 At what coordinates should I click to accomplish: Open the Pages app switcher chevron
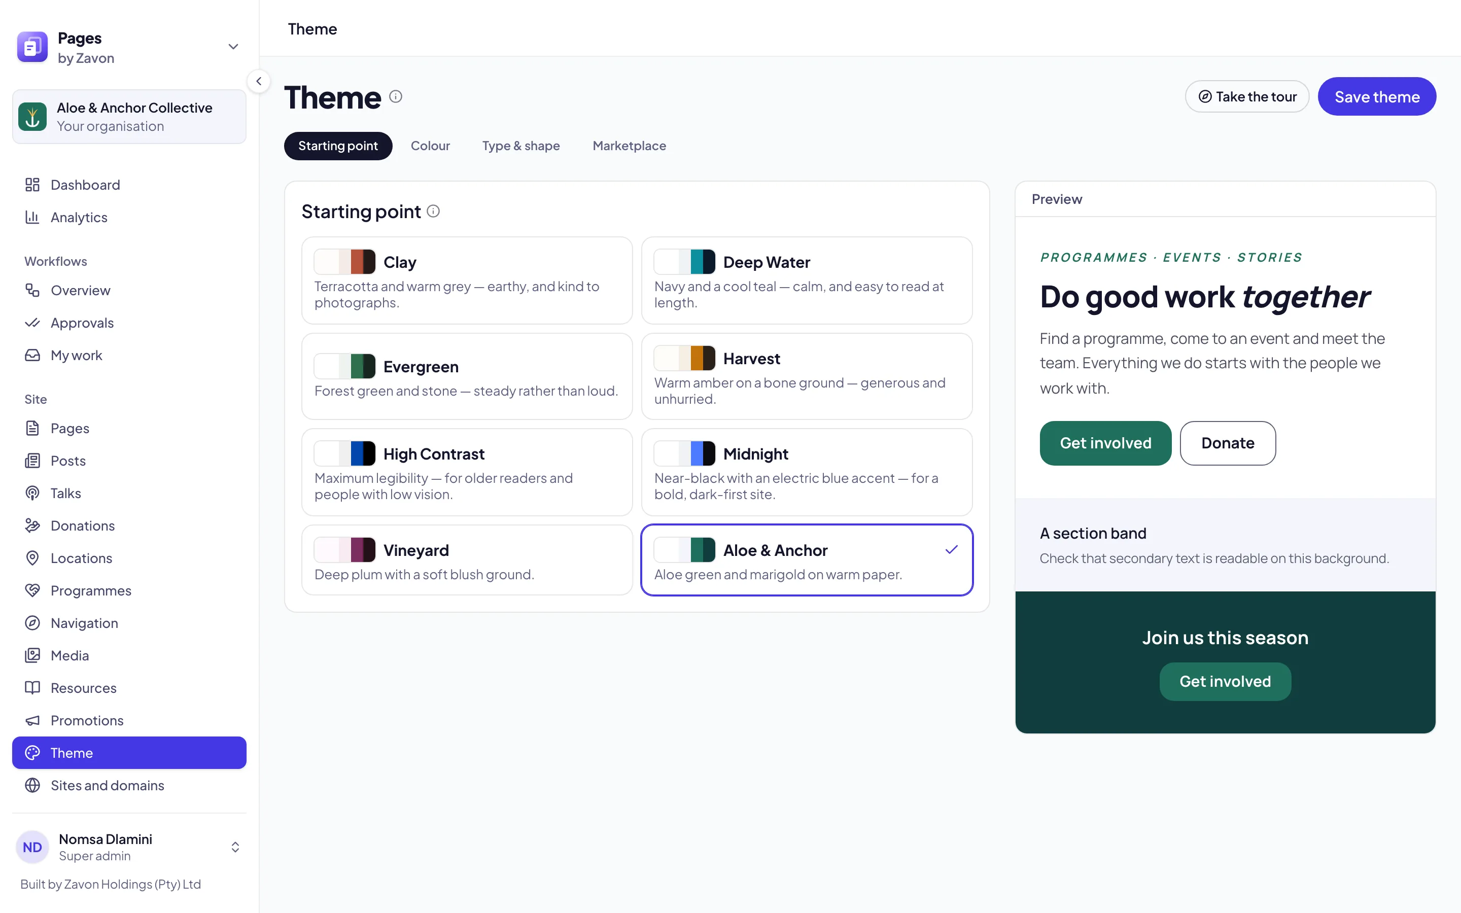pyautogui.click(x=233, y=47)
